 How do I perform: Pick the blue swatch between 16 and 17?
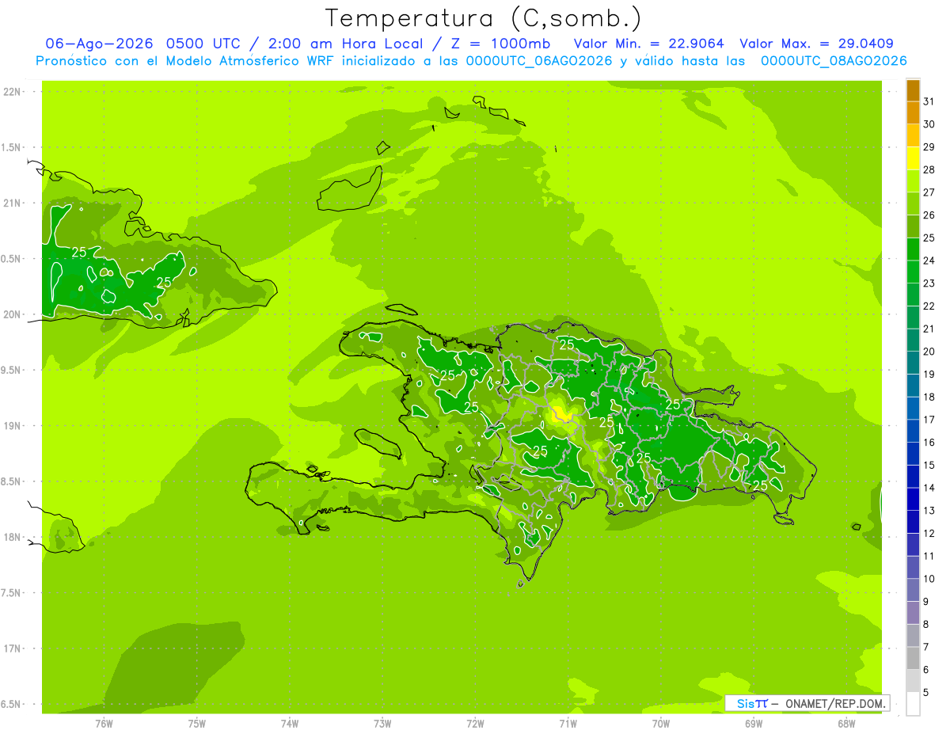pos(913,431)
